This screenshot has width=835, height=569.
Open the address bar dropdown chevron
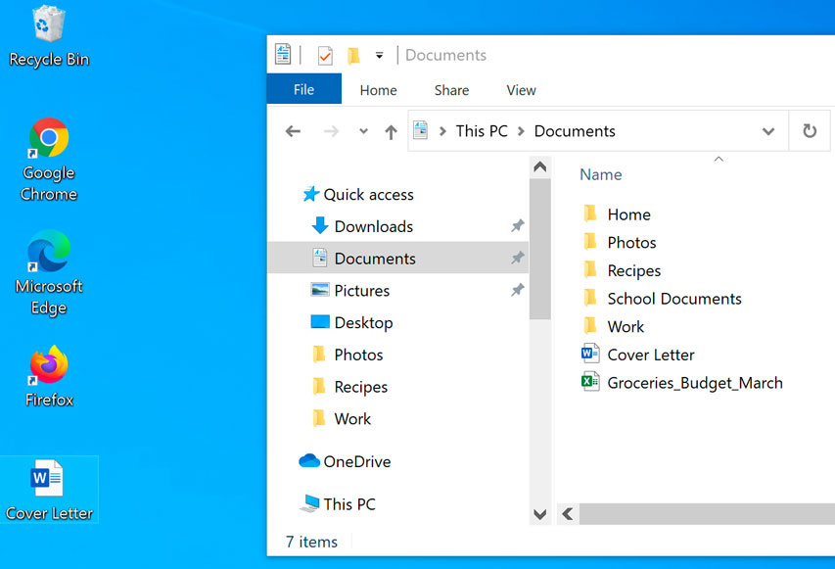767,130
